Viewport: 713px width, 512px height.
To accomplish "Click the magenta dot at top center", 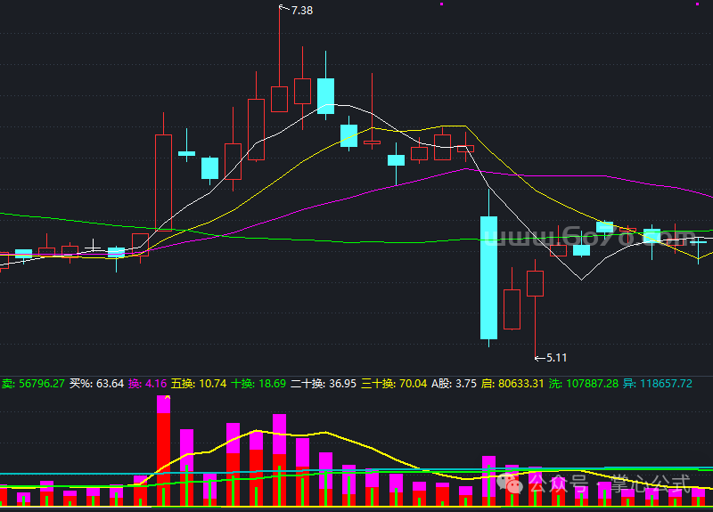I will [441, 4].
